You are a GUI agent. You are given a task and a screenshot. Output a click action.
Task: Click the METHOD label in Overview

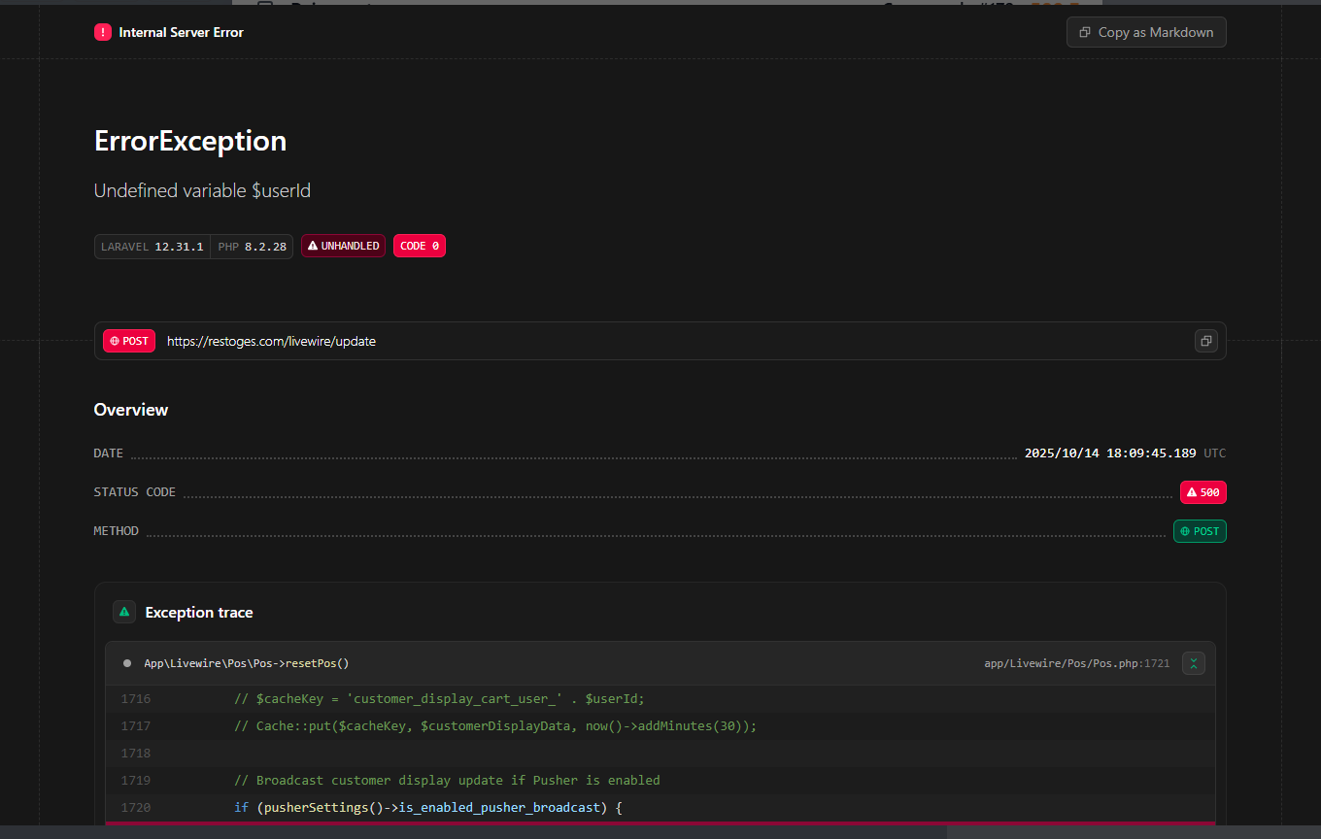point(117,531)
